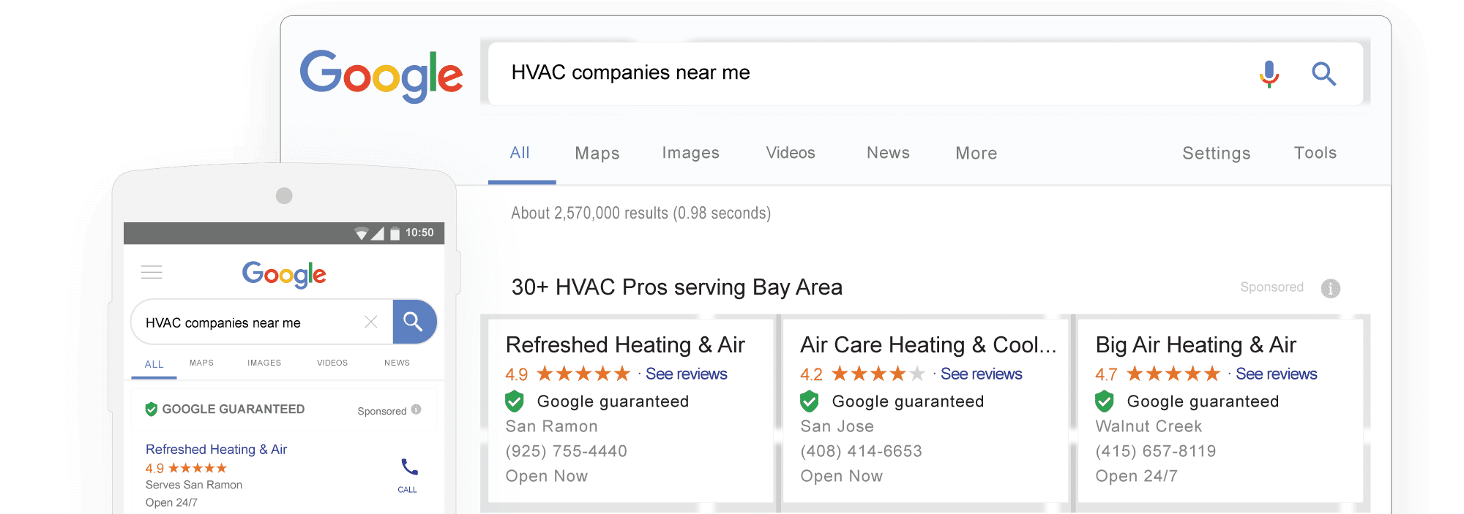Screen dimensions: 1464x514
Task: Open the Settings menu
Action: [x=1216, y=153]
